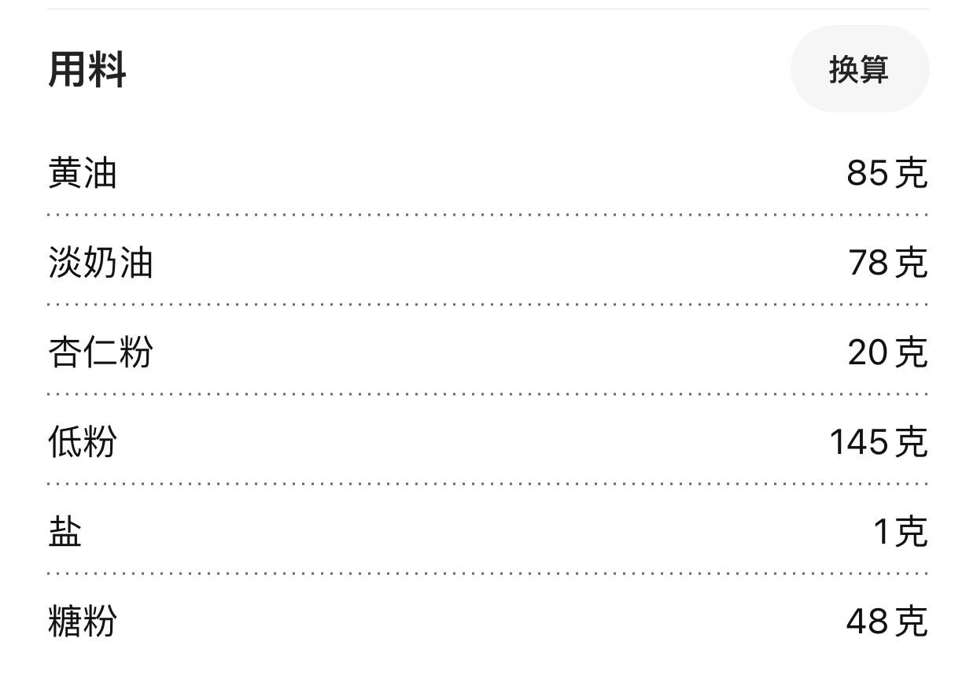Click the dotted separator below 杏仁粉
Image resolution: width=977 pixels, height=690 pixels.
tap(489, 393)
